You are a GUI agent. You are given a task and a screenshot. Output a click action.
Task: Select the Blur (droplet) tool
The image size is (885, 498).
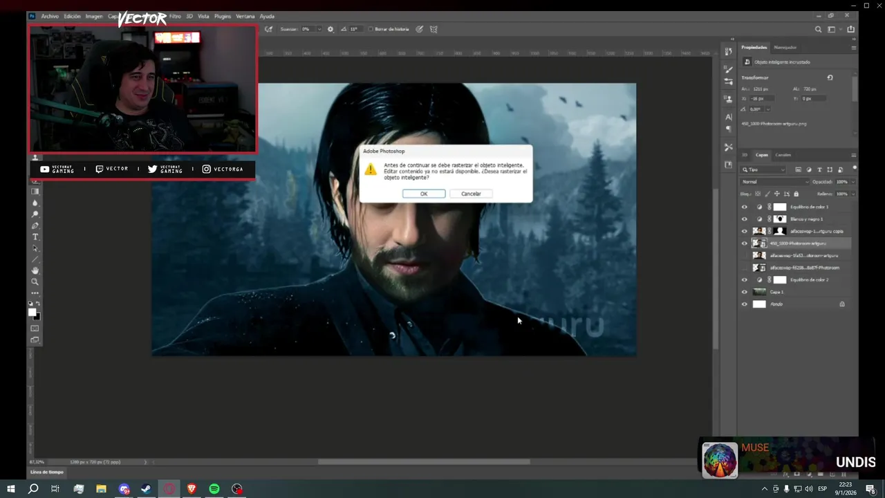(x=35, y=203)
